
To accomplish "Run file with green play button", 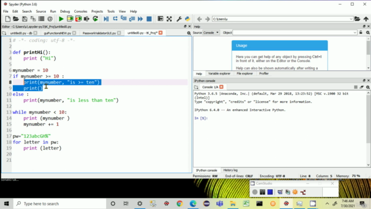I will [61, 19].
